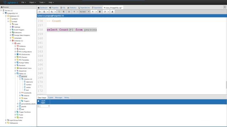Click the Databases node icon
The image size is (227, 127).
[x=8, y=16]
